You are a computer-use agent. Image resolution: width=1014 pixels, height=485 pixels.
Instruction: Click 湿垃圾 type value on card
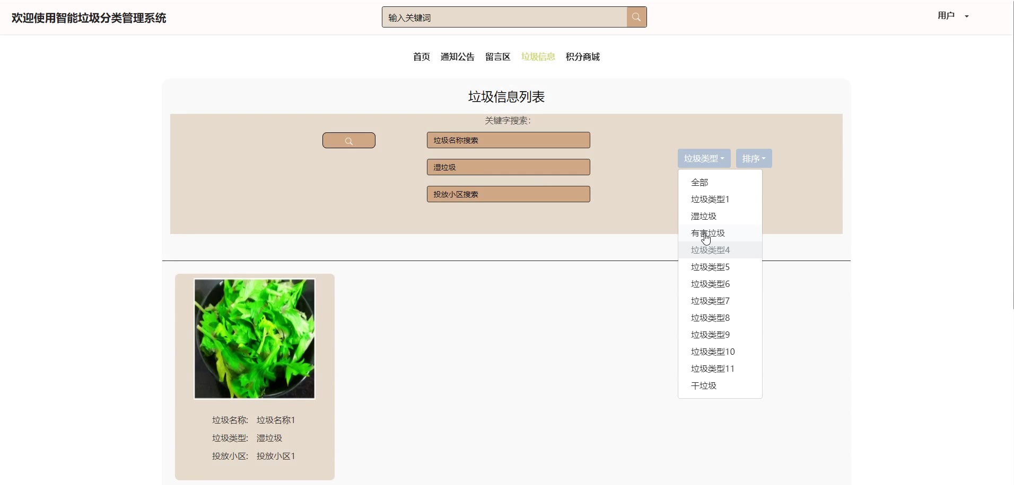[x=269, y=438]
